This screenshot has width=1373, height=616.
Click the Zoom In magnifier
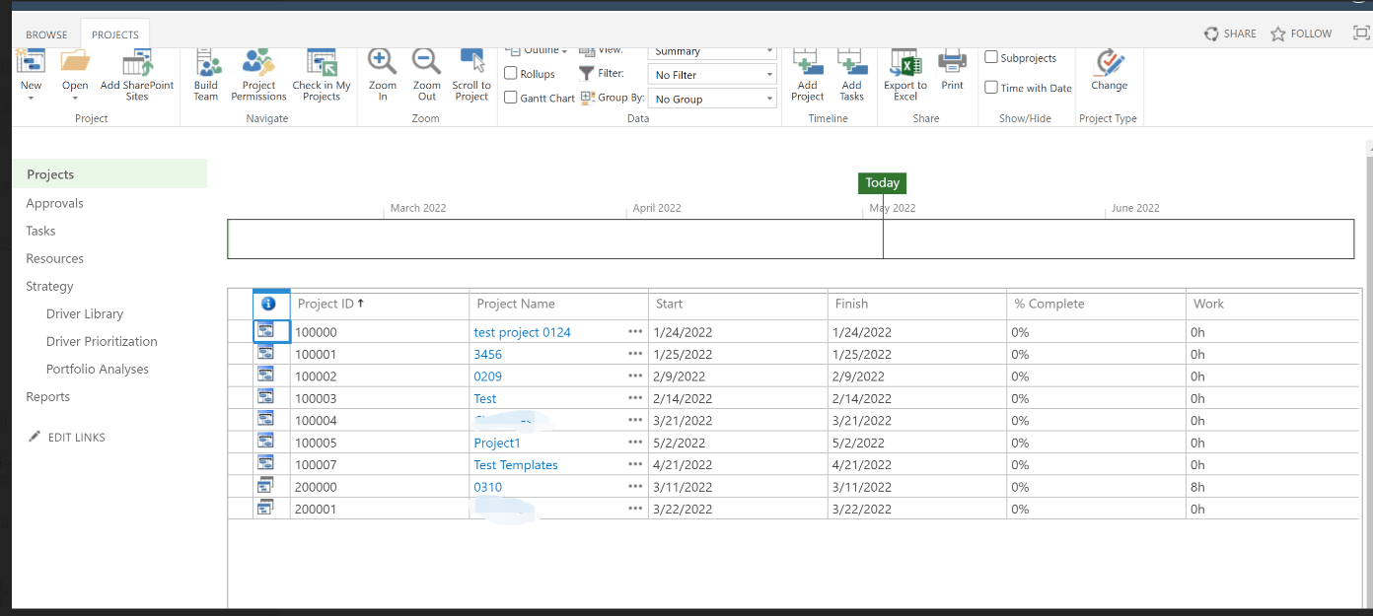[x=383, y=62]
